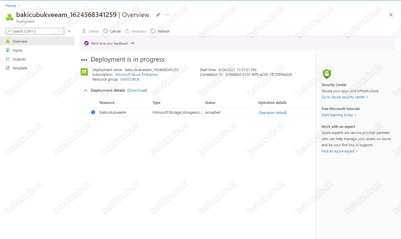Click the Work with an expert heading
The image size is (401, 239).
[x=338, y=127]
